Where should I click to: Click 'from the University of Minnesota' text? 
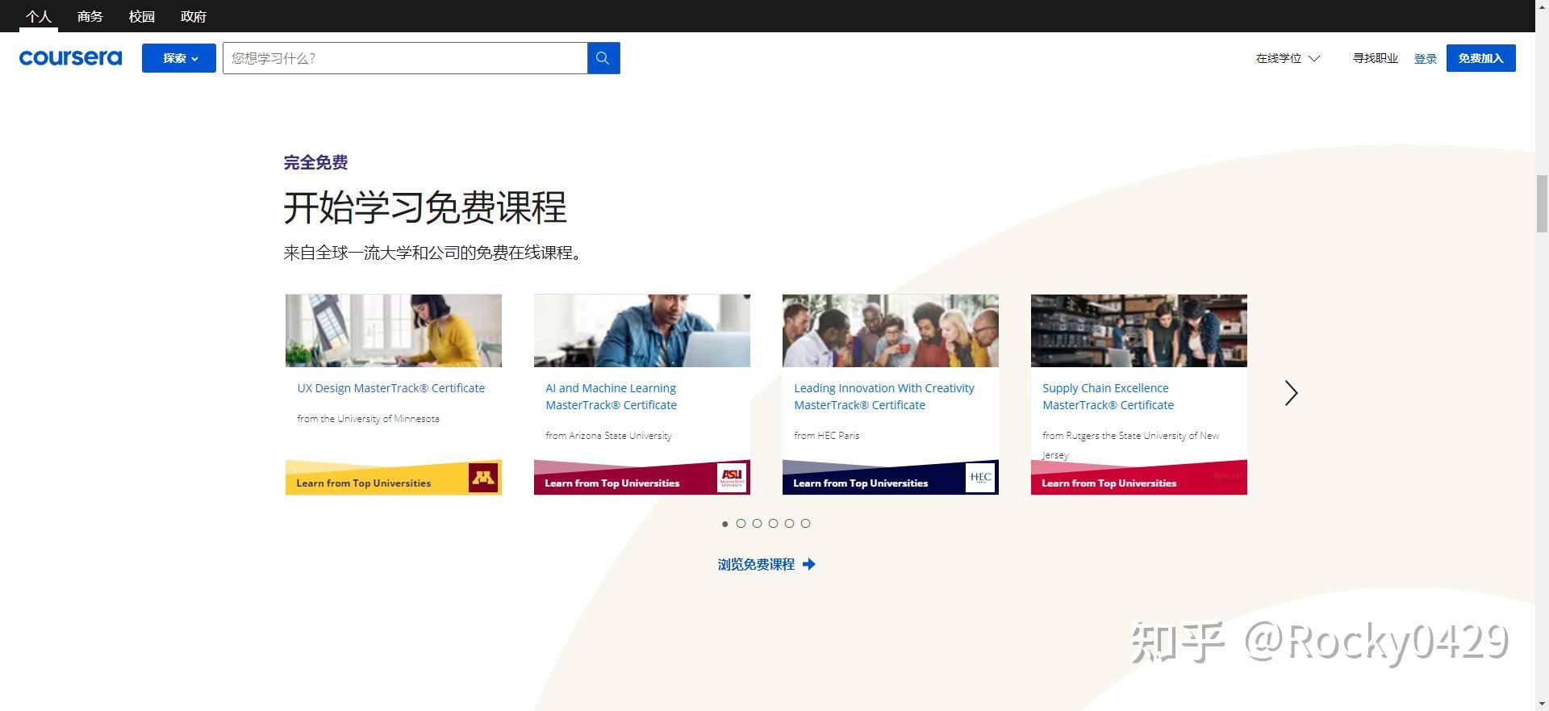click(368, 419)
